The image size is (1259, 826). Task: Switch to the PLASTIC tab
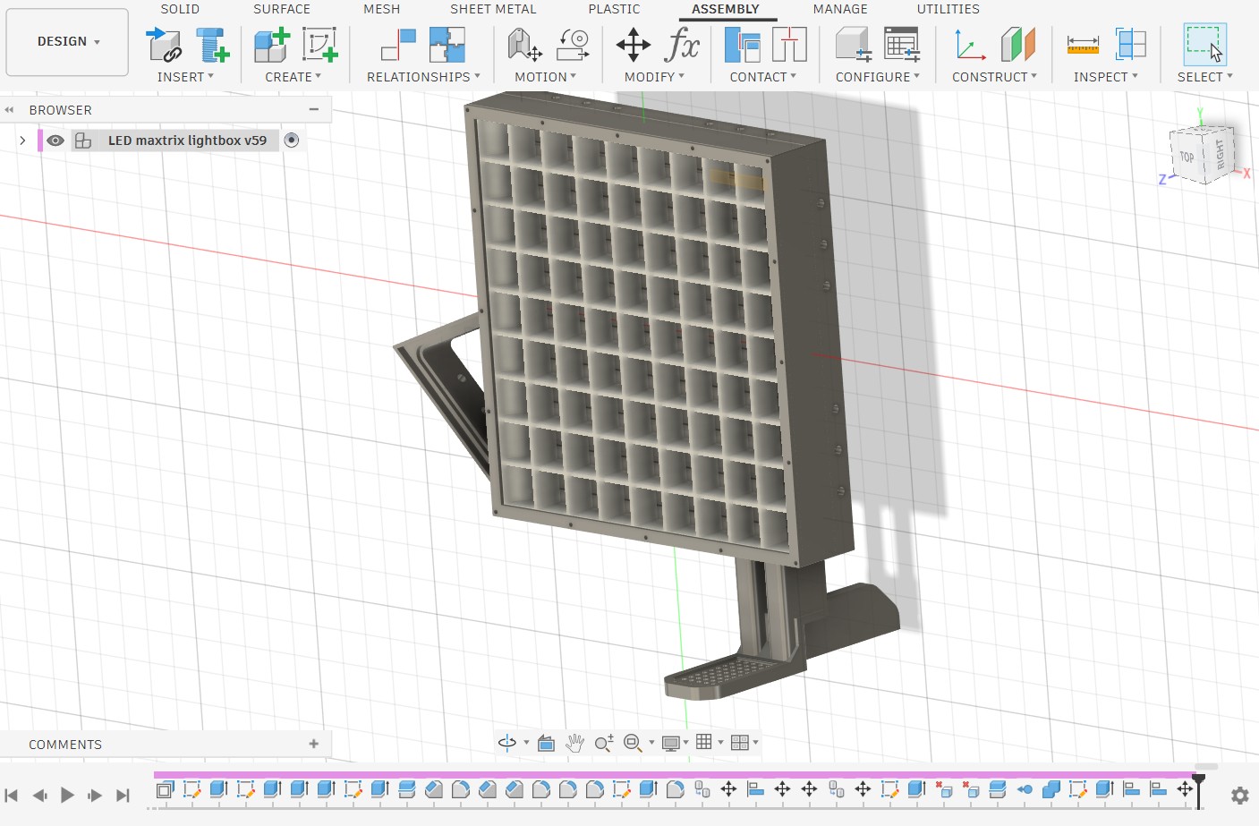(614, 9)
